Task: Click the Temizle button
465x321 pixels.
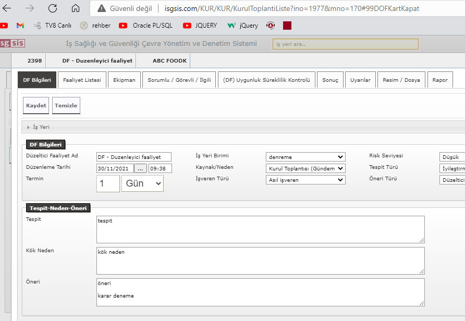Action: coord(66,105)
